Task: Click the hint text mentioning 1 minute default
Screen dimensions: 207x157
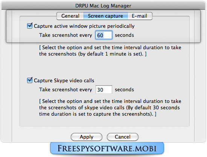Action: point(110,51)
